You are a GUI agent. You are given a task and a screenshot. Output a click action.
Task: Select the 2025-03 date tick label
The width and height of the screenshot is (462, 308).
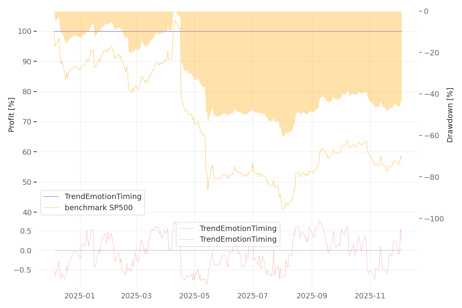click(137, 296)
